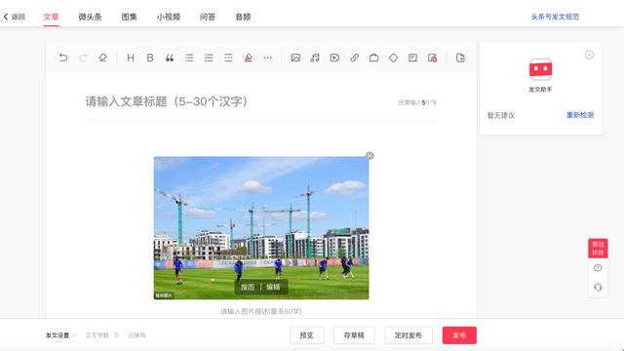Click the diamond-shaped toolbar icon
The image size is (624, 351).
click(x=393, y=58)
